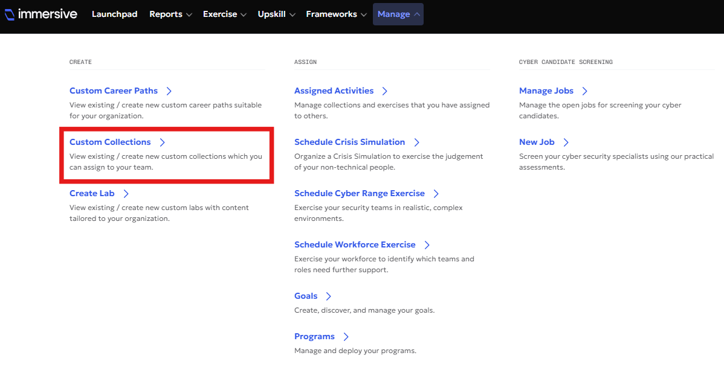Click 'Organize a Crisis Simulation' description
This screenshot has height=373, width=724.
pyautogui.click(x=389, y=162)
